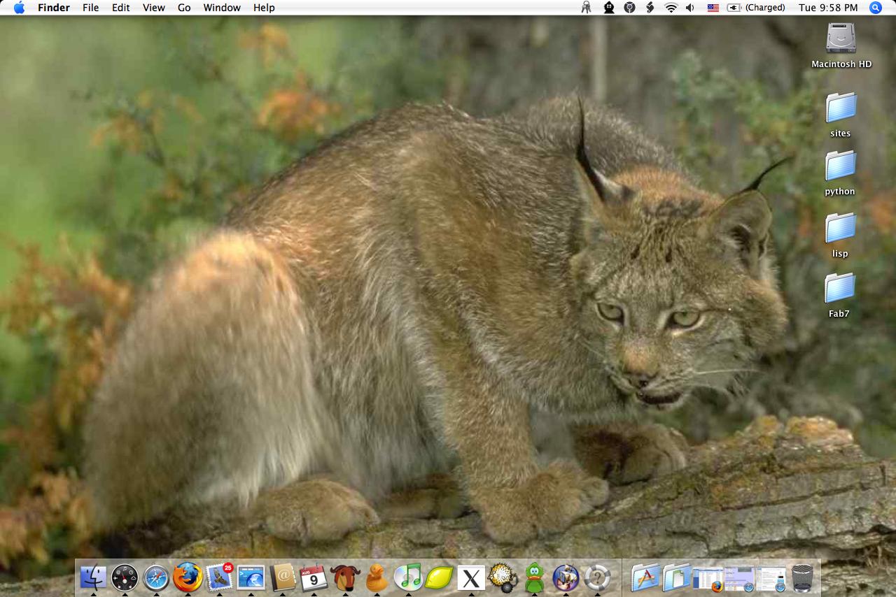Open the AirPort Wi-Fi menu
Image resolution: width=896 pixels, height=597 pixels.
click(671, 8)
